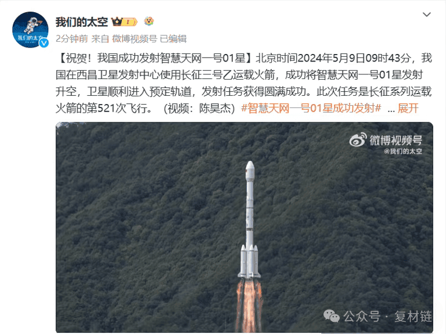Expand full post text via 展开
The width and height of the screenshot is (446, 334).
coord(408,109)
